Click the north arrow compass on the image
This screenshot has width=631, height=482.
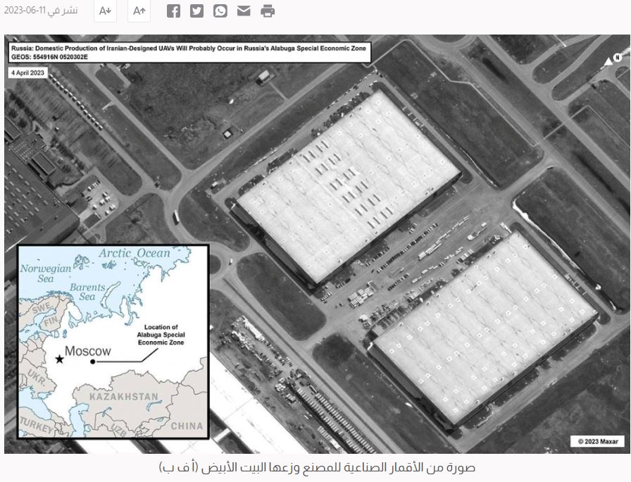tap(614, 59)
